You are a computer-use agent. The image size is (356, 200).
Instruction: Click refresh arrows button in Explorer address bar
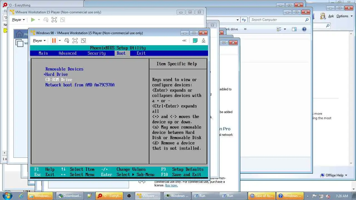pos(244,20)
